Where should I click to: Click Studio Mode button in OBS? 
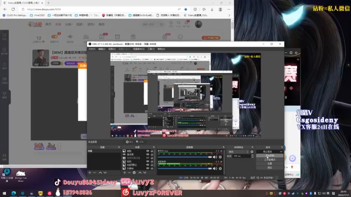[270, 160]
